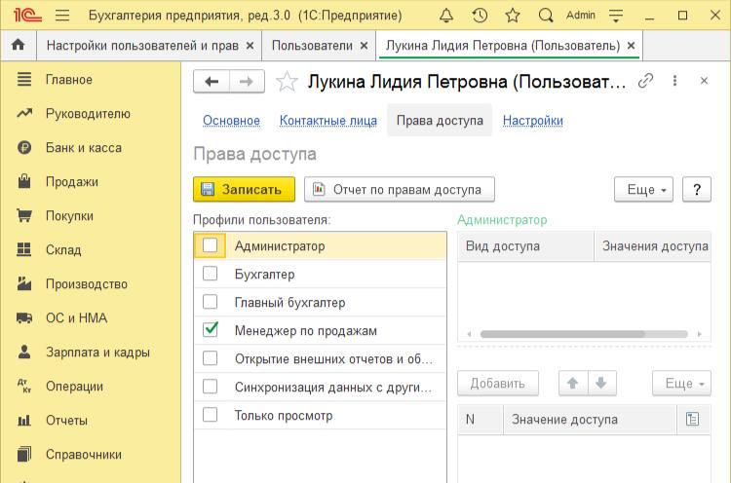
Task: Click Производство factory icon
Action: (24, 283)
